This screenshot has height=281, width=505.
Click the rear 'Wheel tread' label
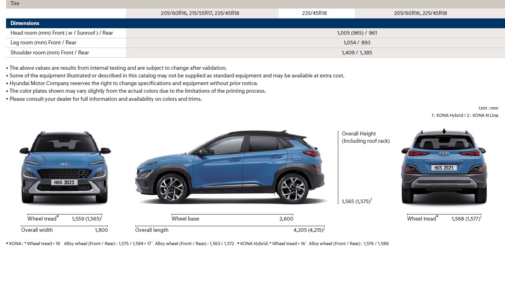422,218
